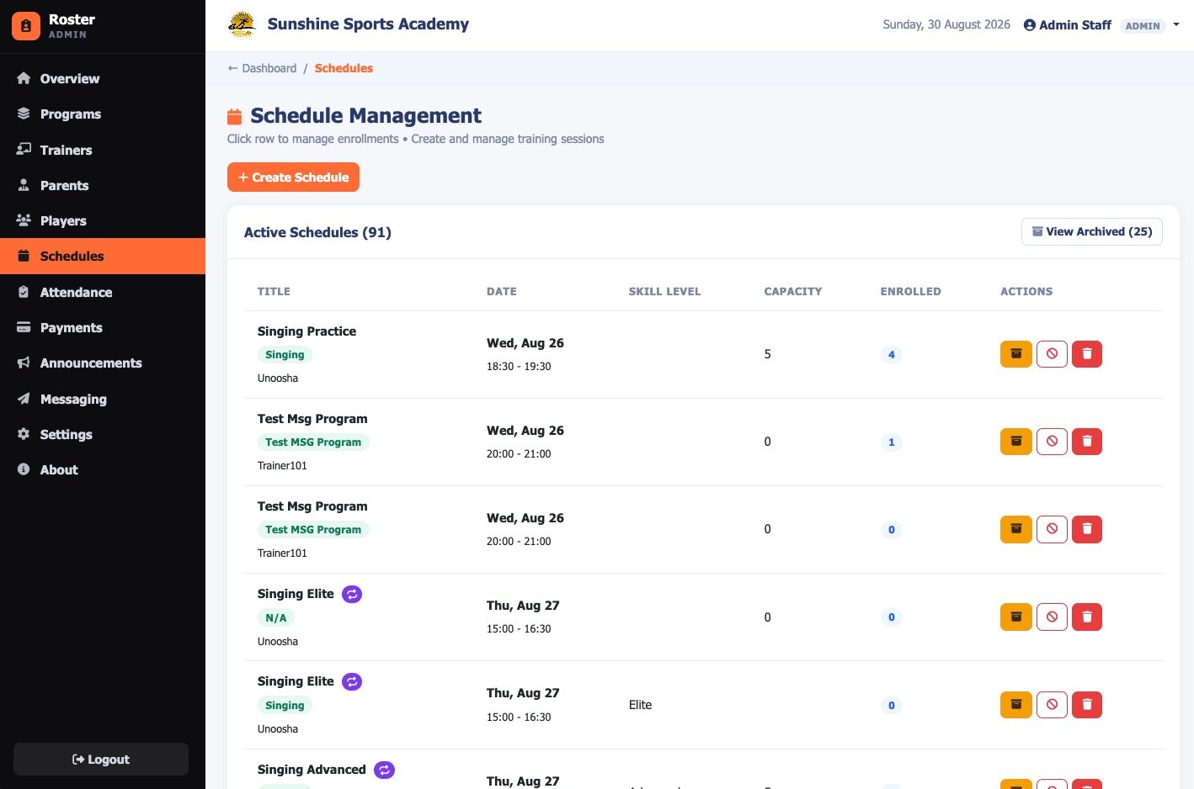
Task: Delete the Elite skill level Singing Elite schedule
Action: [x=1087, y=705]
